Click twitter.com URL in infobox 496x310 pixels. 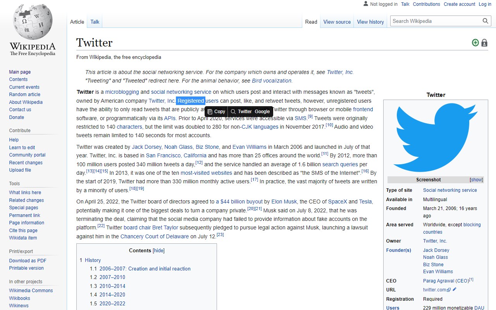point(435,290)
